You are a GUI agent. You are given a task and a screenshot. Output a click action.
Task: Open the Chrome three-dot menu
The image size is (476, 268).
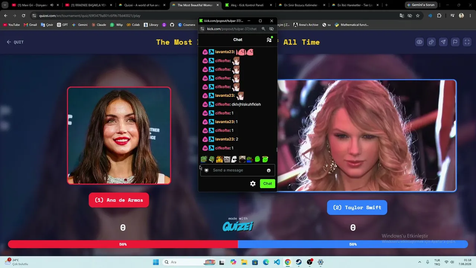470,16
